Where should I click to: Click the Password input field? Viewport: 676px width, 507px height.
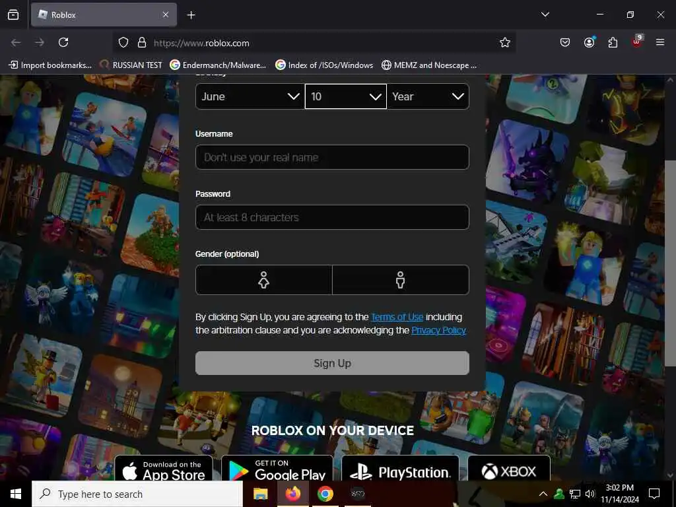(x=333, y=217)
